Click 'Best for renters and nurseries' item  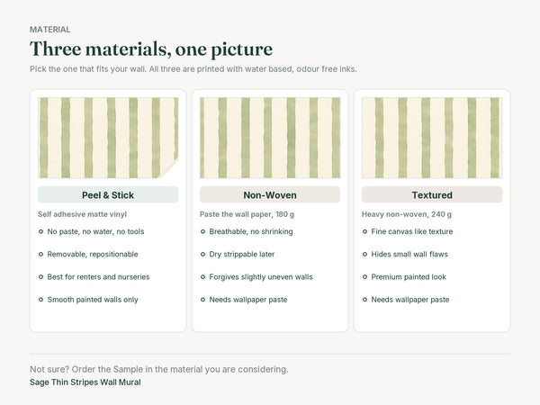(x=98, y=277)
